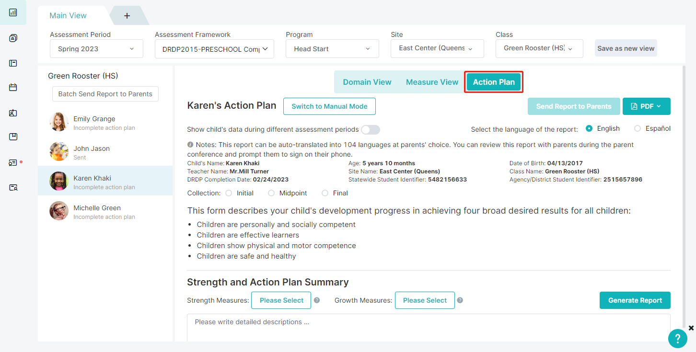The height and width of the screenshot is (352, 696).
Task: Select Español as the report language
Action: click(x=637, y=128)
